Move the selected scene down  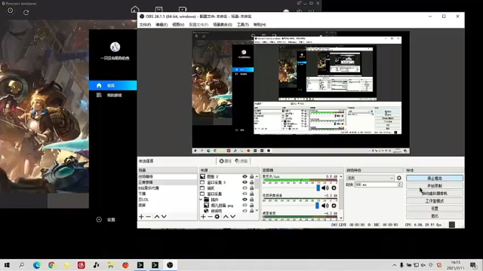pyautogui.click(x=164, y=217)
